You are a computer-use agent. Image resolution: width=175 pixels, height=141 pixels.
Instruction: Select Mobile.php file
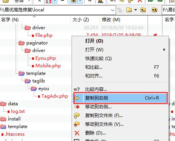click(x=46, y=66)
